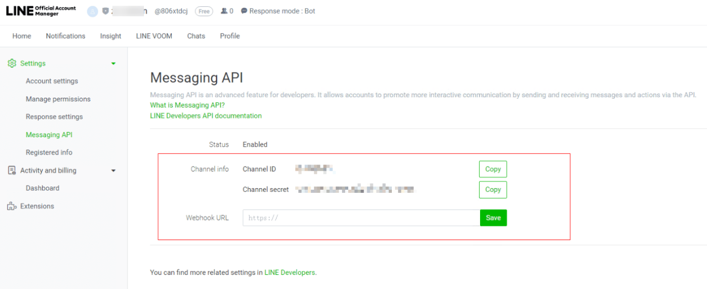Image resolution: width=707 pixels, height=289 pixels.
Task: Copy the Channel secret
Action: pos(493,190)
